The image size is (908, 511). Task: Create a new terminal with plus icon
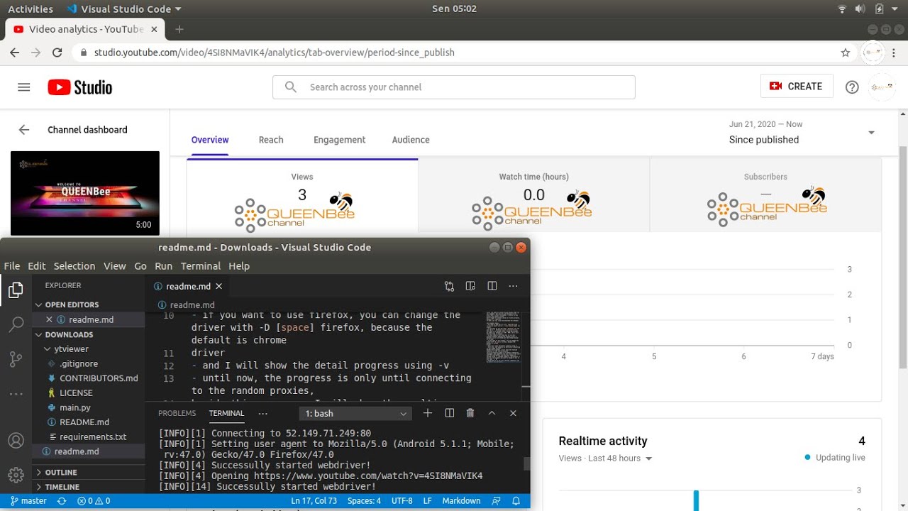coord(428,413)
